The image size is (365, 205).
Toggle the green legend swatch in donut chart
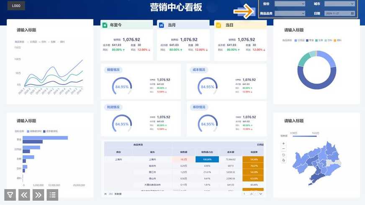[x=316, y=41]
